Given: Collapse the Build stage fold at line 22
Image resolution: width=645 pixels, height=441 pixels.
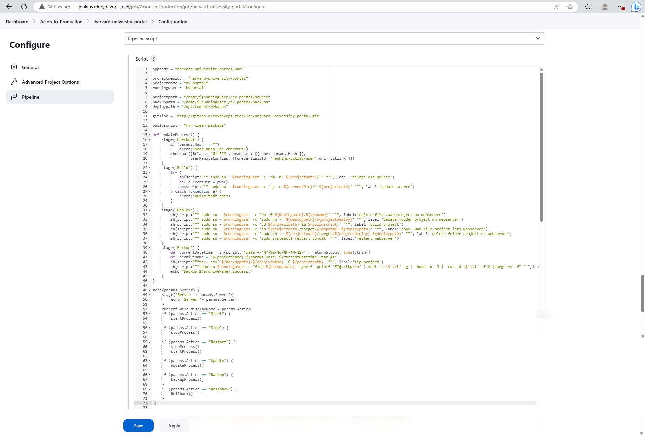Looking at the screenshot, I should (150, 168).
